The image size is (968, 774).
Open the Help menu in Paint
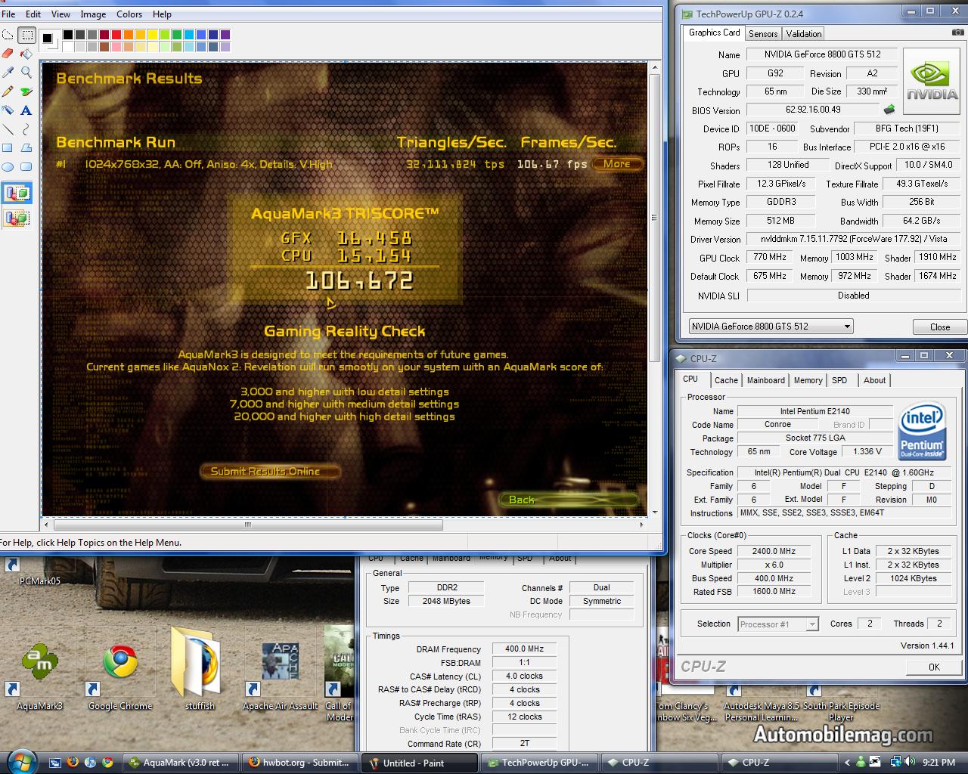click(x=162, y=14)
